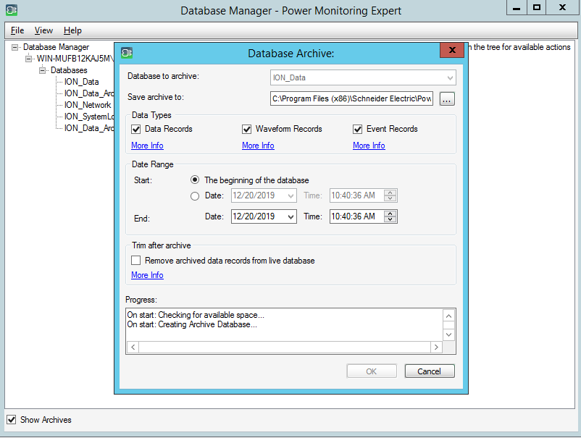The image size is (581, 438).
Task: Click the OK button
Action: pos(372,371)
